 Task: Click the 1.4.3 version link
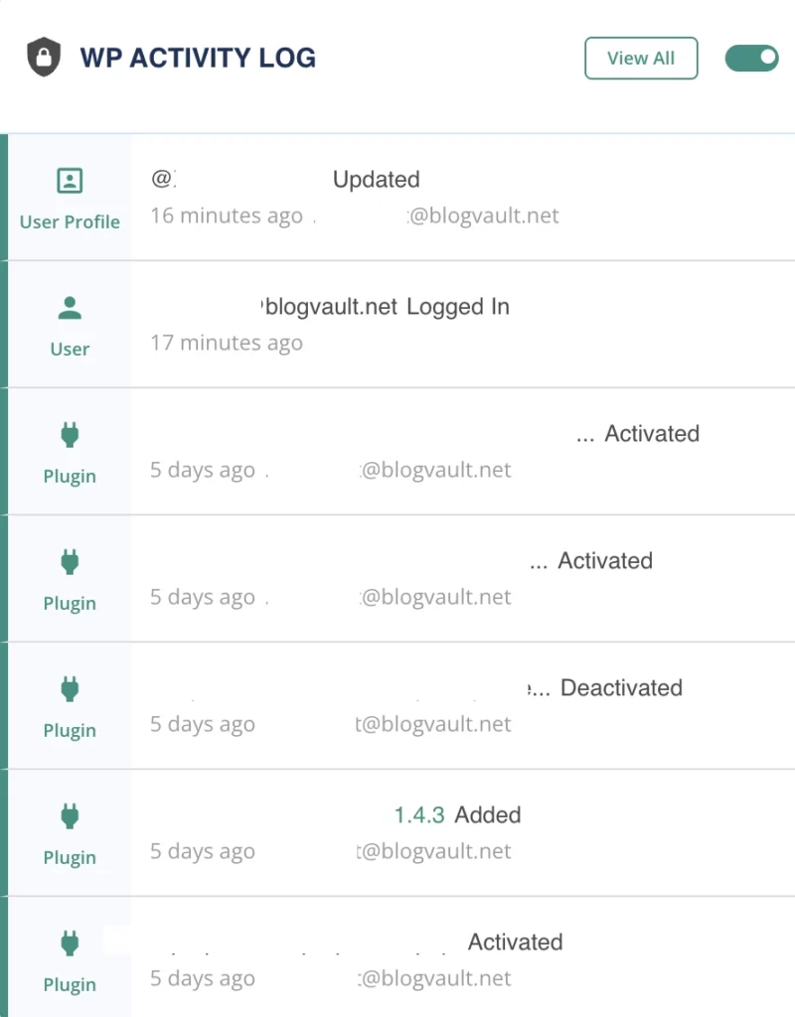tap(419, 814)
